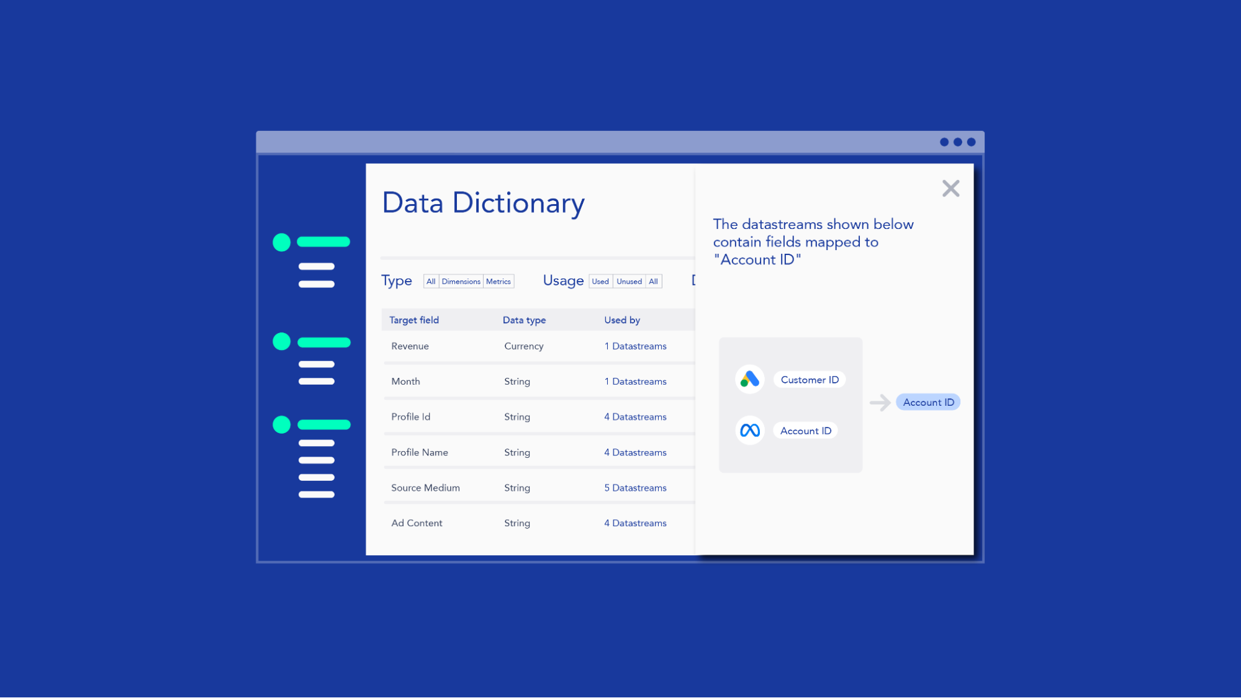Viewport: 1241px width, 698px height.
Task: Select the Meta datastream icon
Action: click(749, 430)
